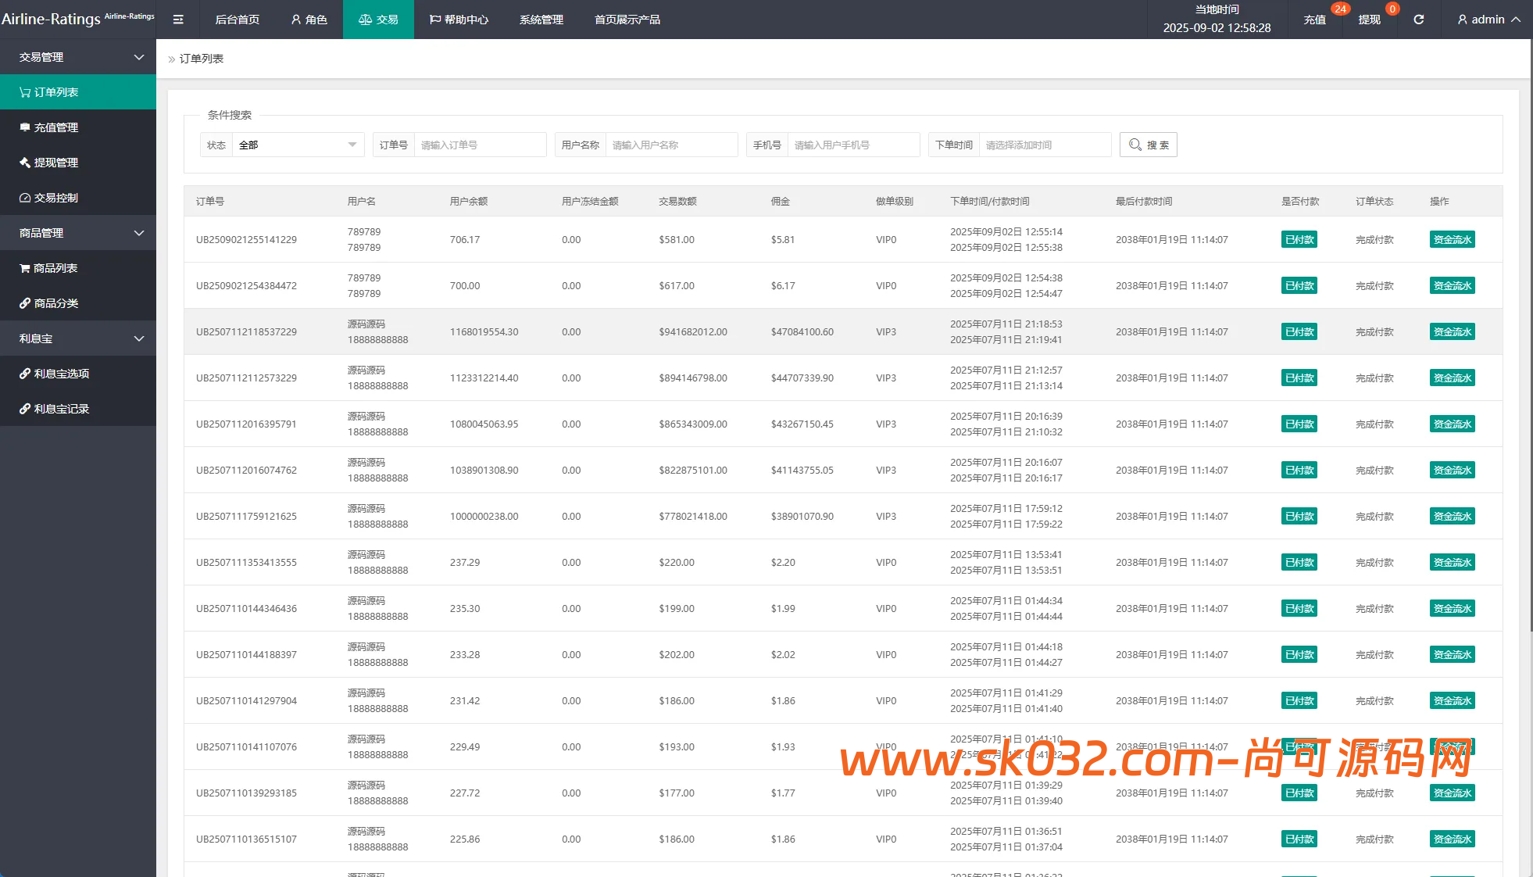
Task: Click 资金流水 for order UB2509021255141229
Action: coord(1452,240)
